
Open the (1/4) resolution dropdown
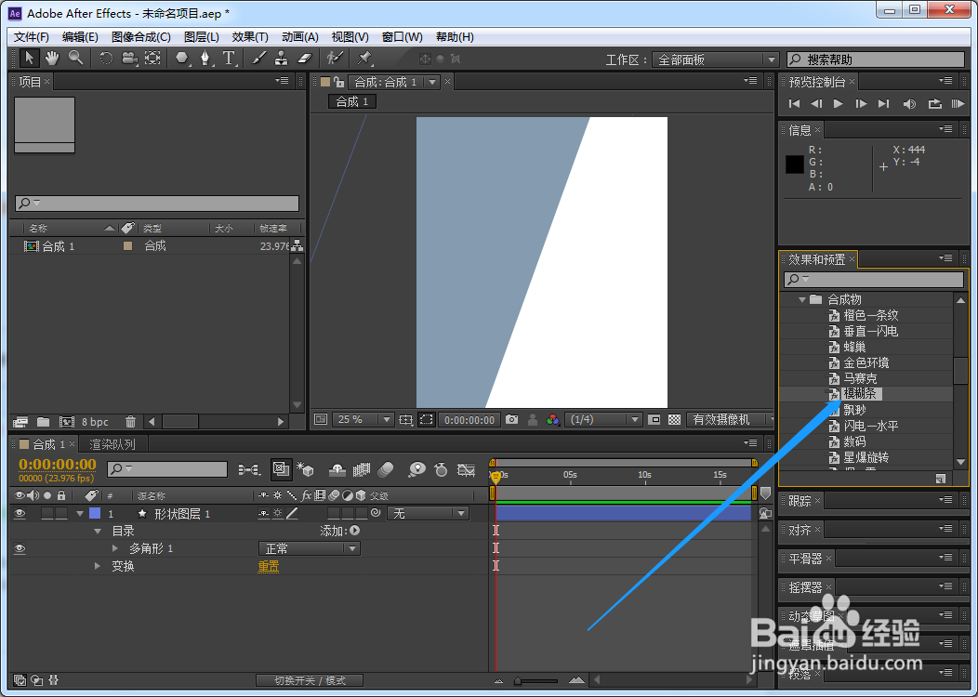point(603,419)
